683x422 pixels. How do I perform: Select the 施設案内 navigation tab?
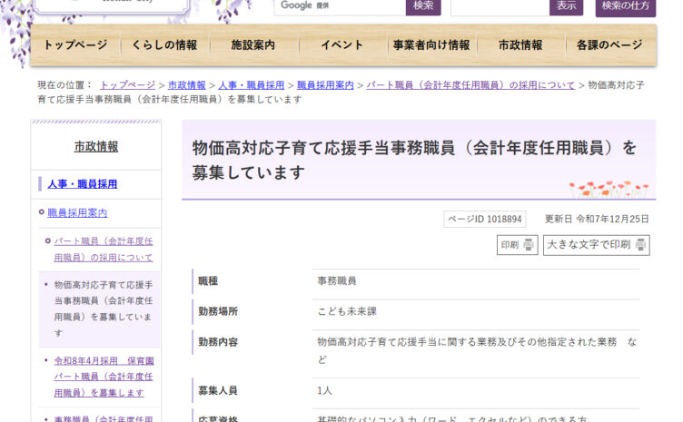(253, 45)
